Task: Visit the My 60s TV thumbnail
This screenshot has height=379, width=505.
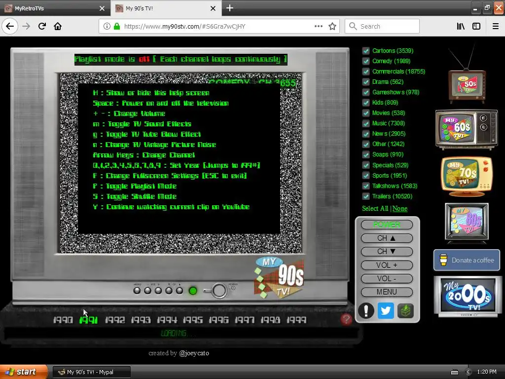Action: [x=467, y=129]
